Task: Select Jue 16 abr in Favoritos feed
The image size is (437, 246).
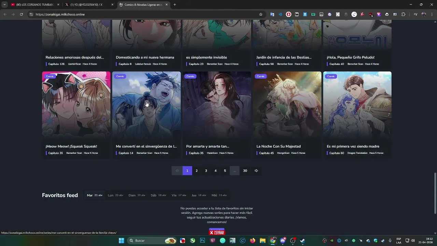Action: coord(199,195)
